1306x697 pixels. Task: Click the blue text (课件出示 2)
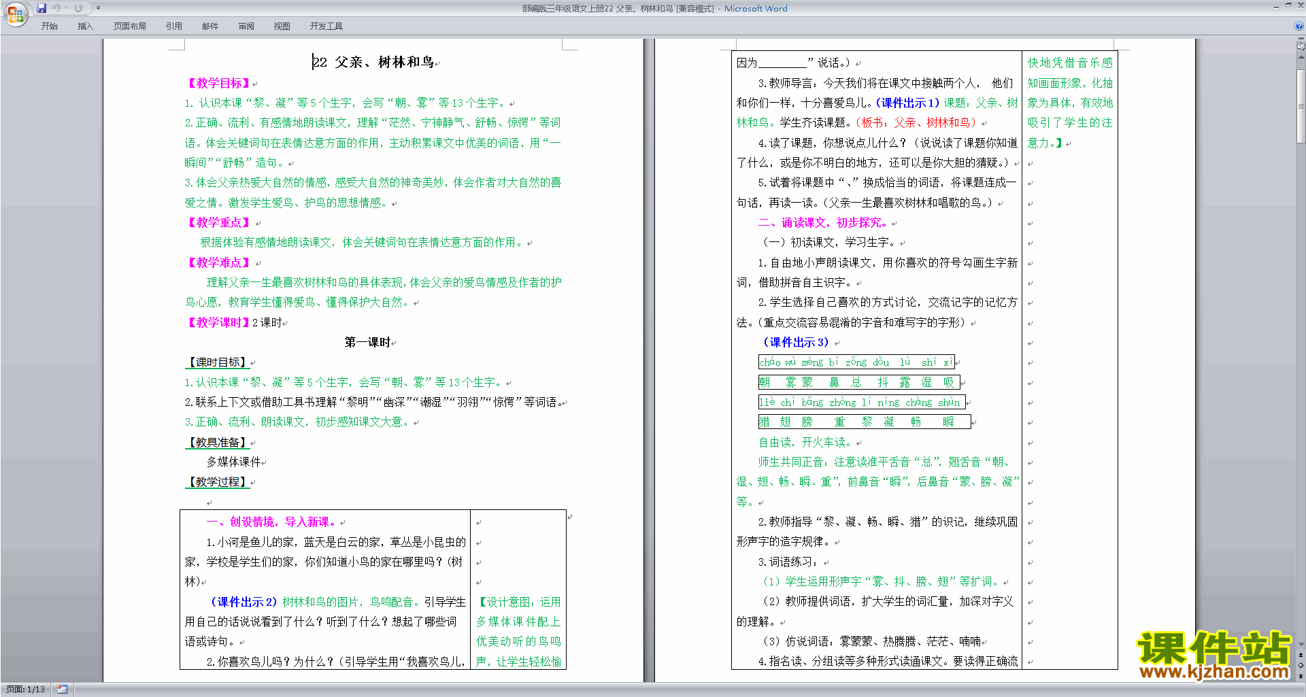244,602
